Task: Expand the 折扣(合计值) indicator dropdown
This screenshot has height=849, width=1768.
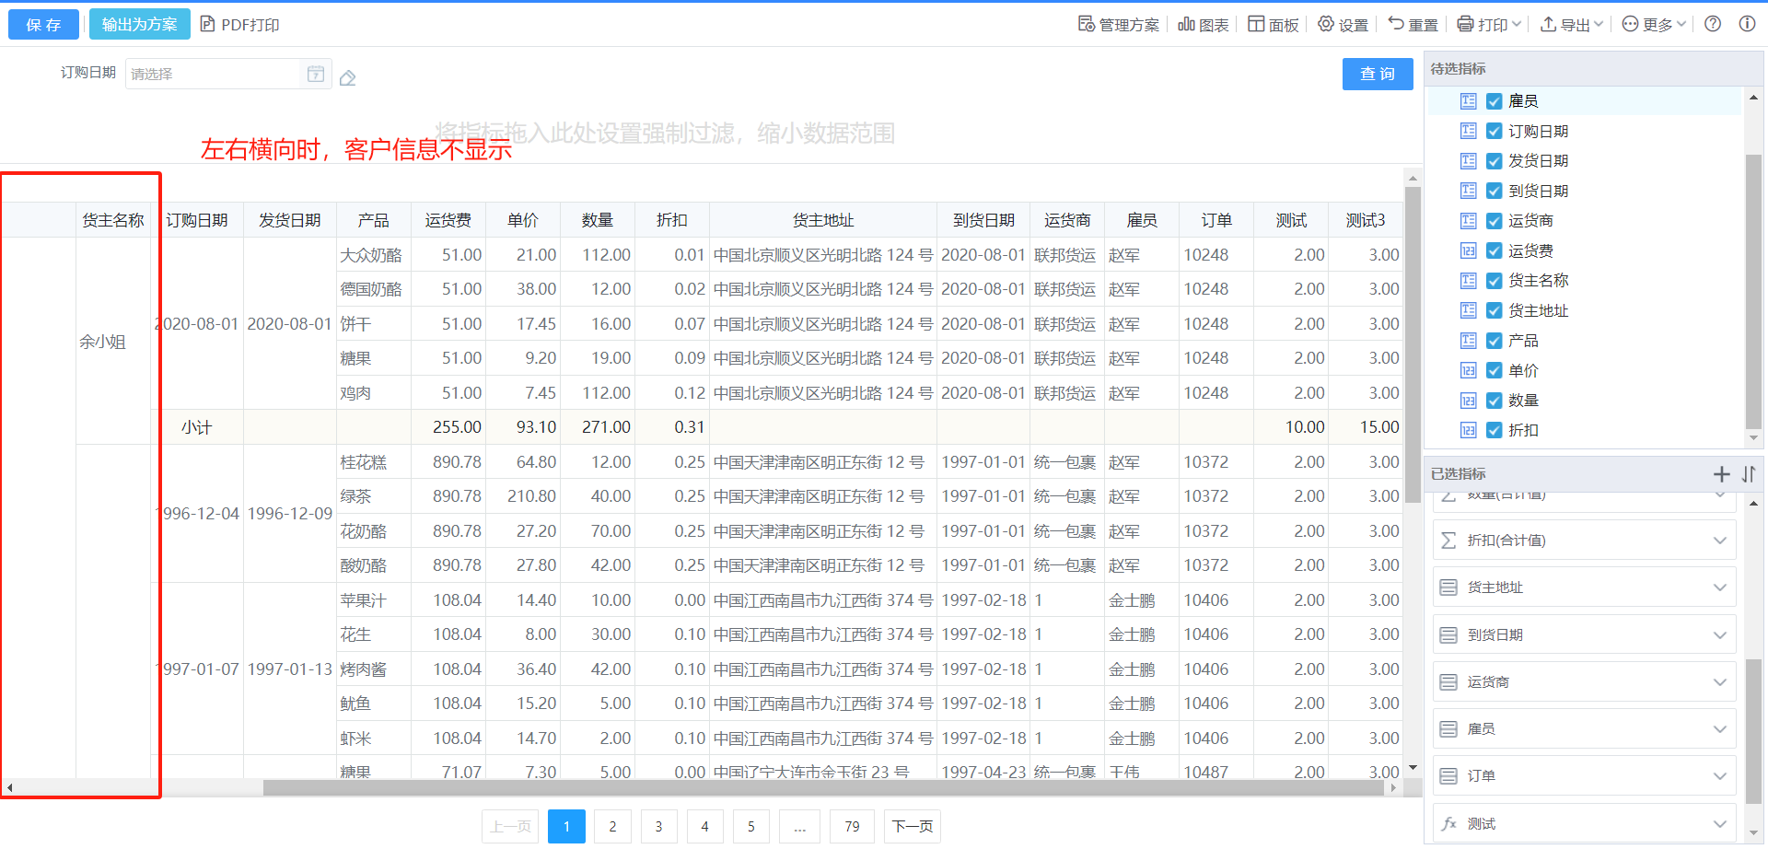Action: click(1719, 541)
